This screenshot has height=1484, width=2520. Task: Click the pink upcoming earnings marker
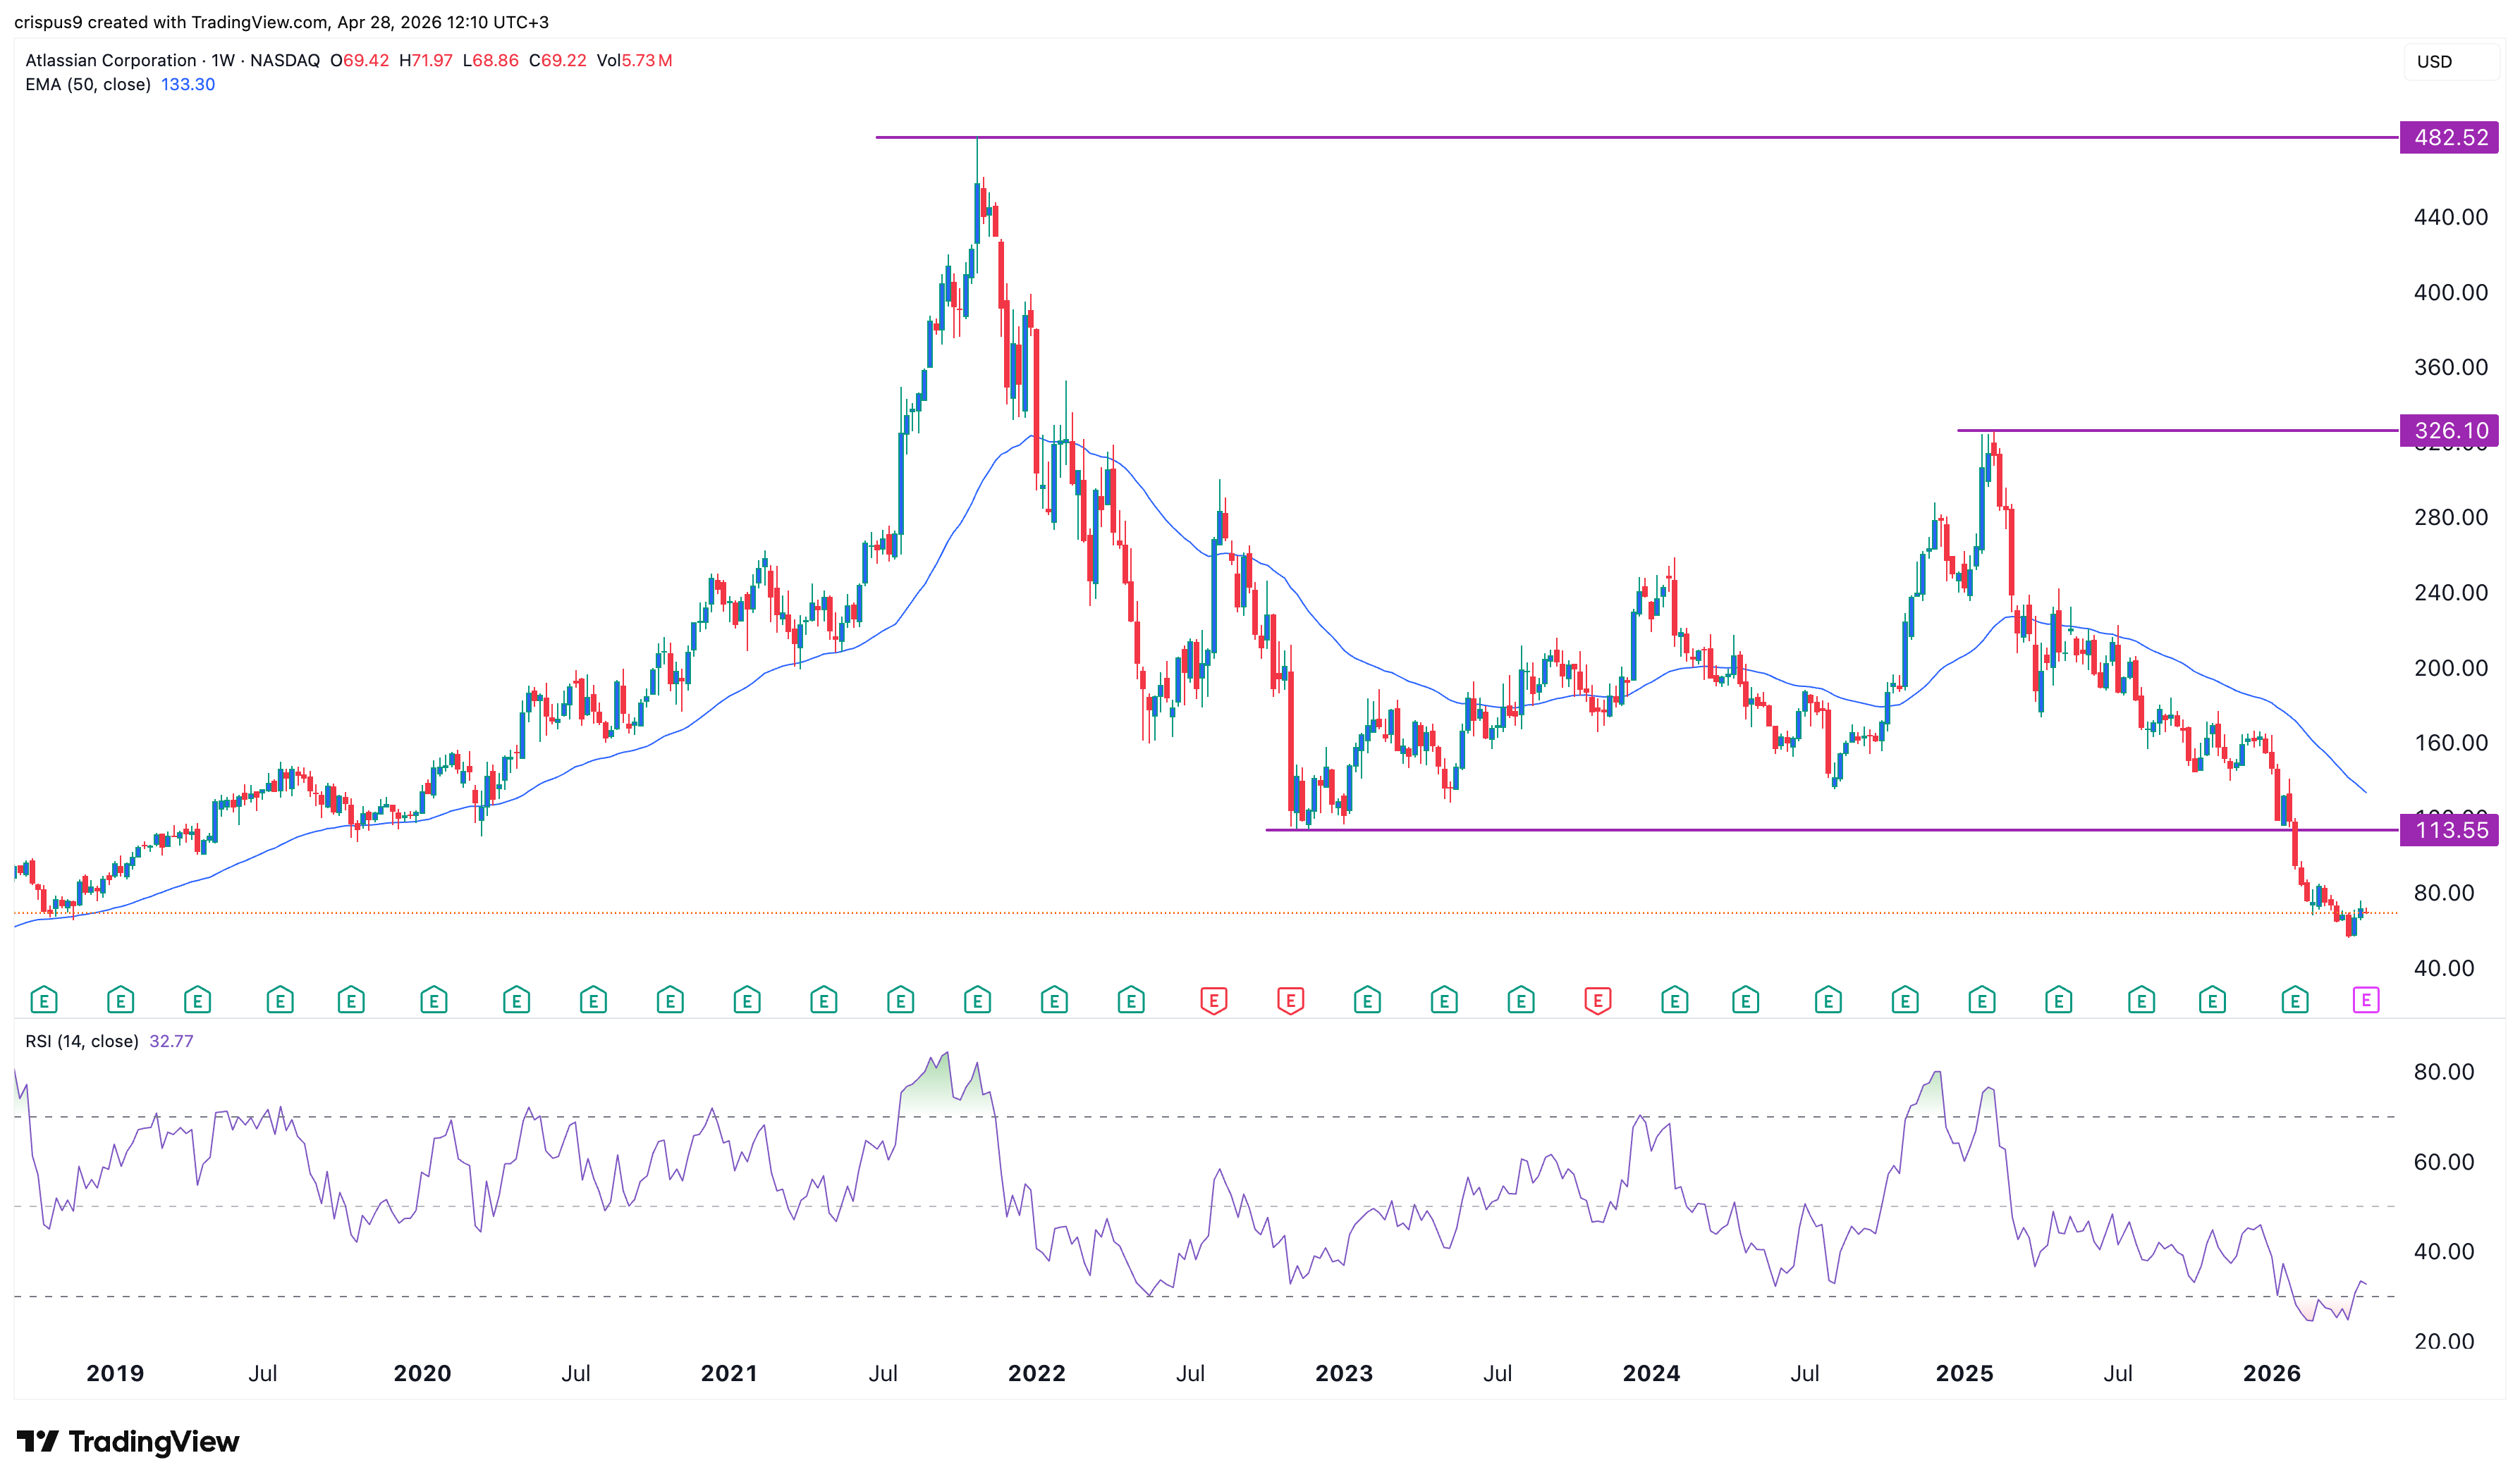pyautogui.click(x=2365, y=999)
